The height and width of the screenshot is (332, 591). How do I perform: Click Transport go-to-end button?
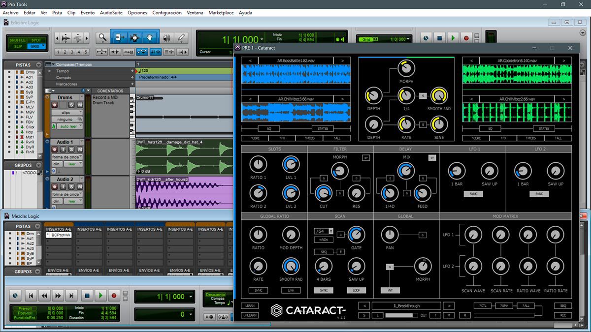click(x=72, y=296)
